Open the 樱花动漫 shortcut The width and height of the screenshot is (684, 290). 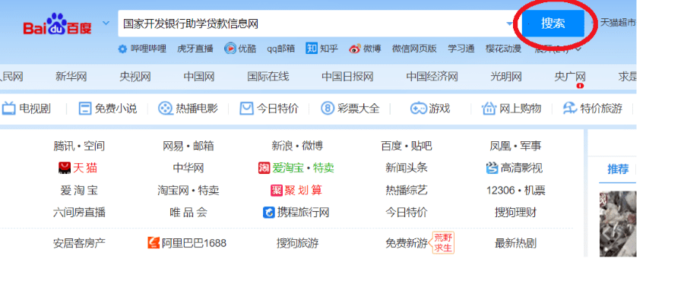point(503,49)
